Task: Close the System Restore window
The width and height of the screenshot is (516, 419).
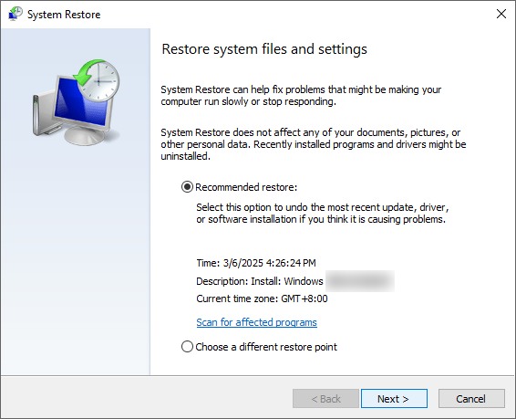Action: (x=501, y=14)
